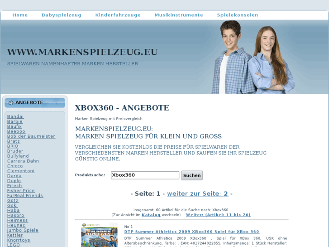
Task: Open the Darda brand link
Action: pyautogui.click(x=14, y=176)
